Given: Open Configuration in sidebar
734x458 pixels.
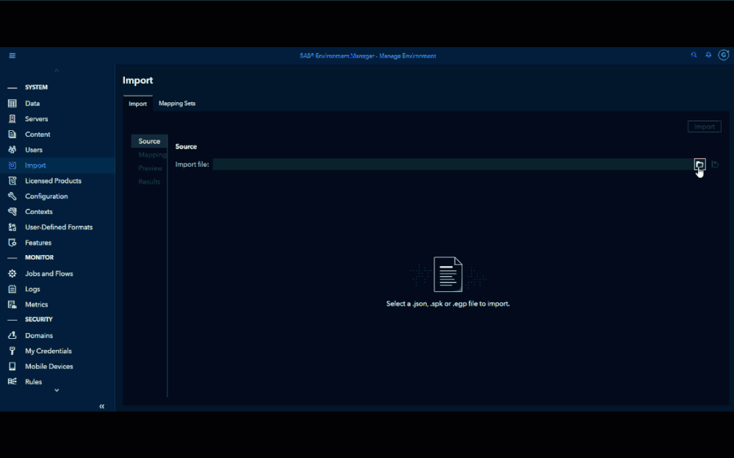Looking at the screenshot, I should (x=46, y=196).
